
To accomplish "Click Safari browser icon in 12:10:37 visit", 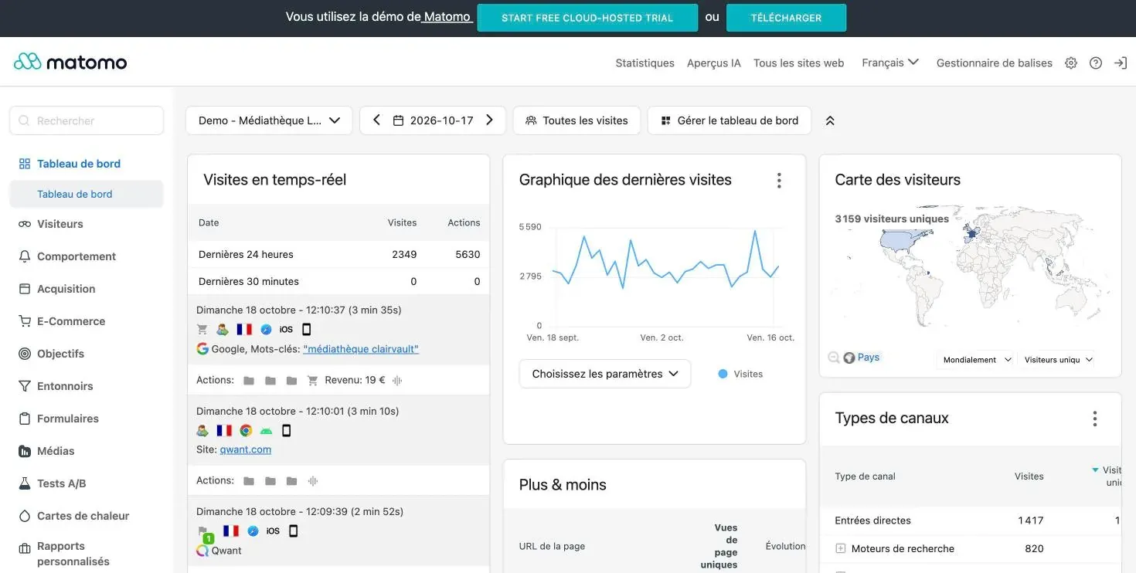I will click(x=266, y=329).
